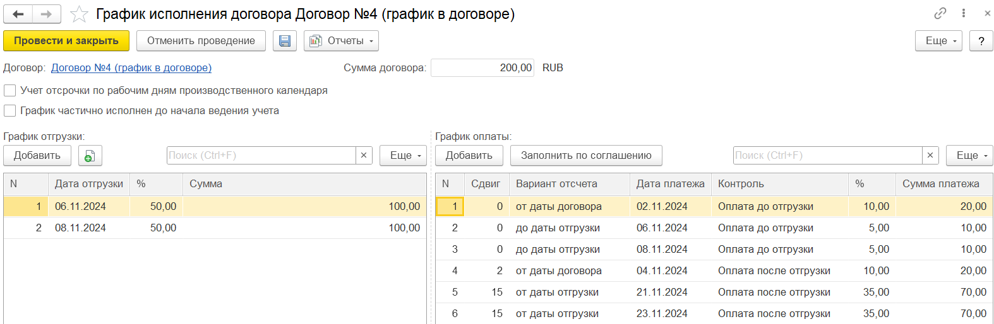Add document to favorites with star icon
994x324 pixels.
tap(79, 14)
